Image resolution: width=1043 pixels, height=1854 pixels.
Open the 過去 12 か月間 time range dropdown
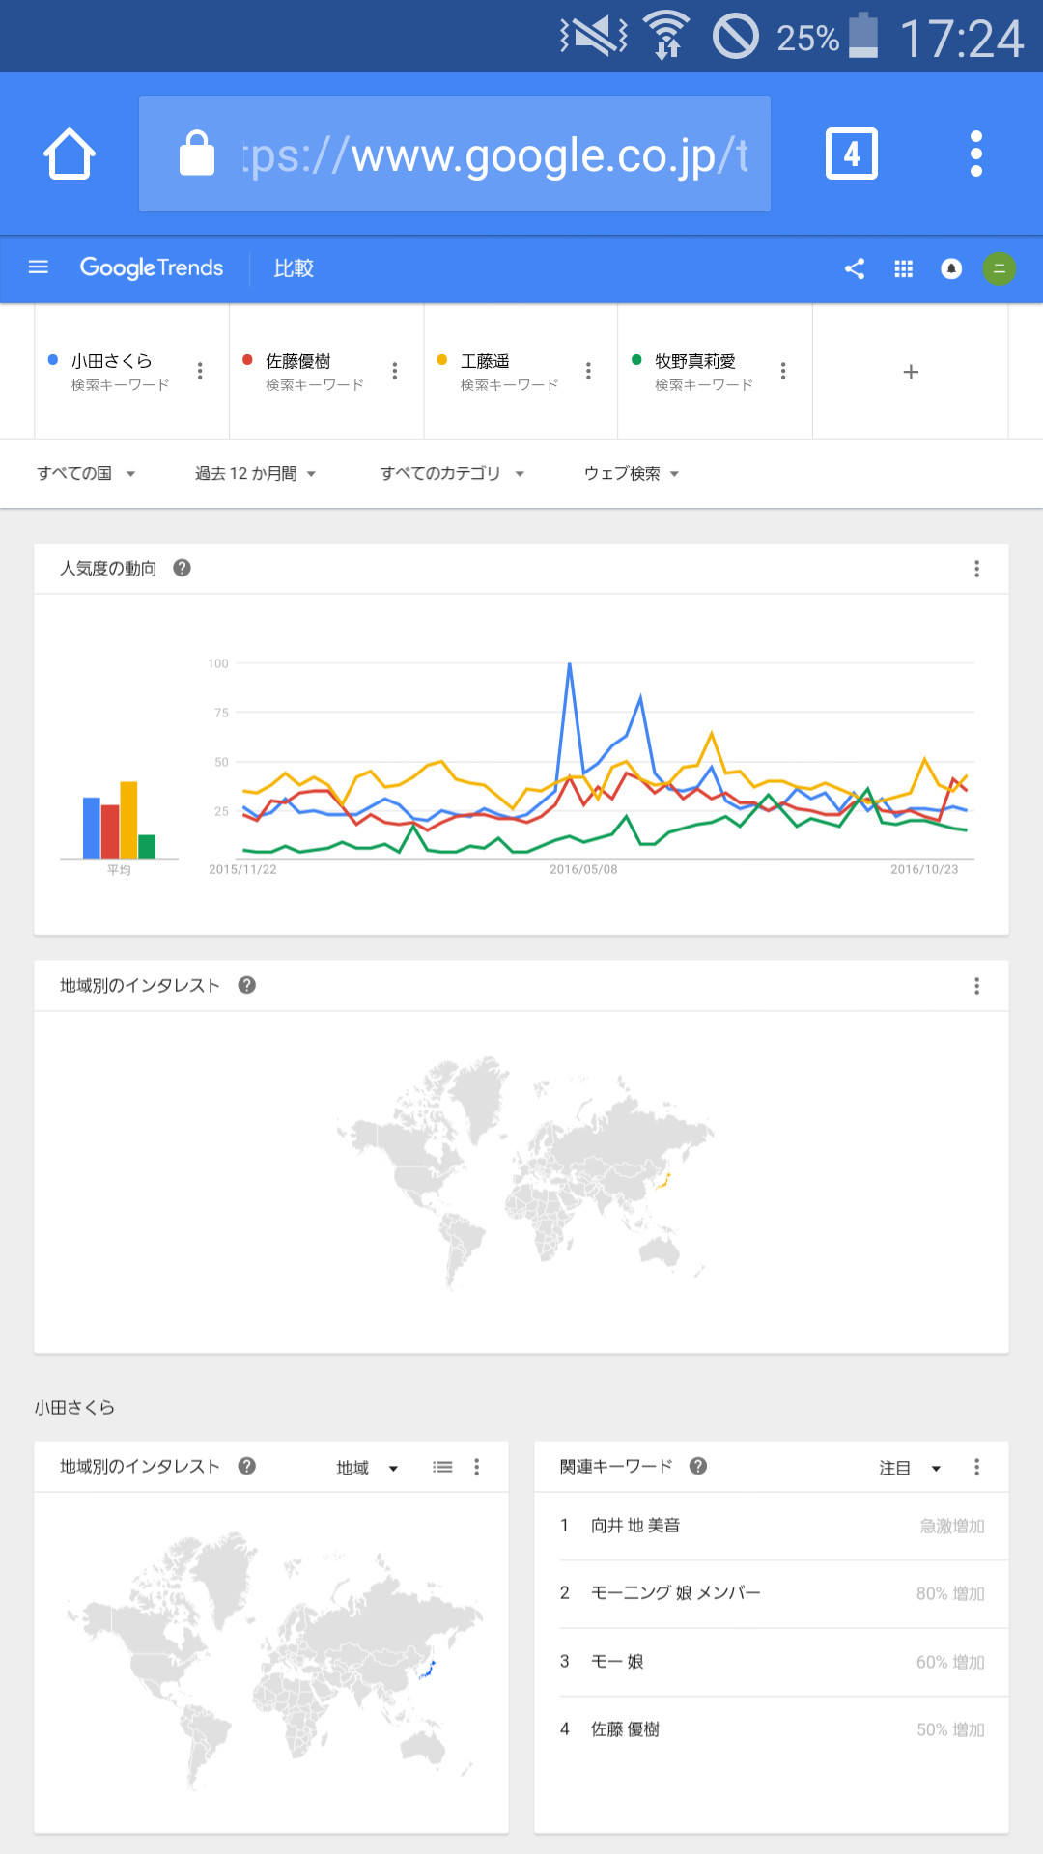[x=256, y=473]
